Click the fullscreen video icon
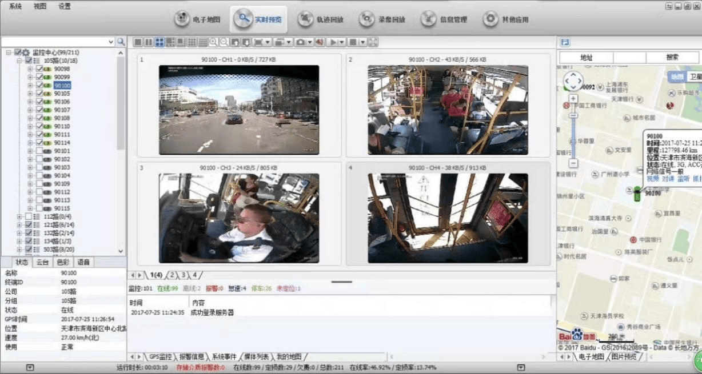Screen dimensions: 702x374 coord(373,42)
